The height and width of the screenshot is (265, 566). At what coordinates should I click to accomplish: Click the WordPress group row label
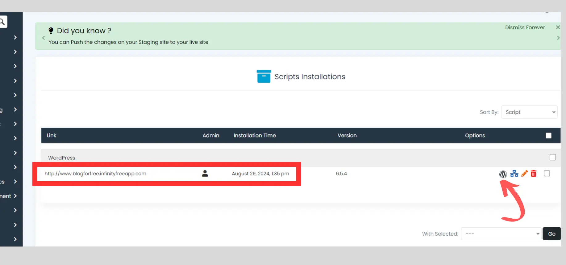point(62,158)
